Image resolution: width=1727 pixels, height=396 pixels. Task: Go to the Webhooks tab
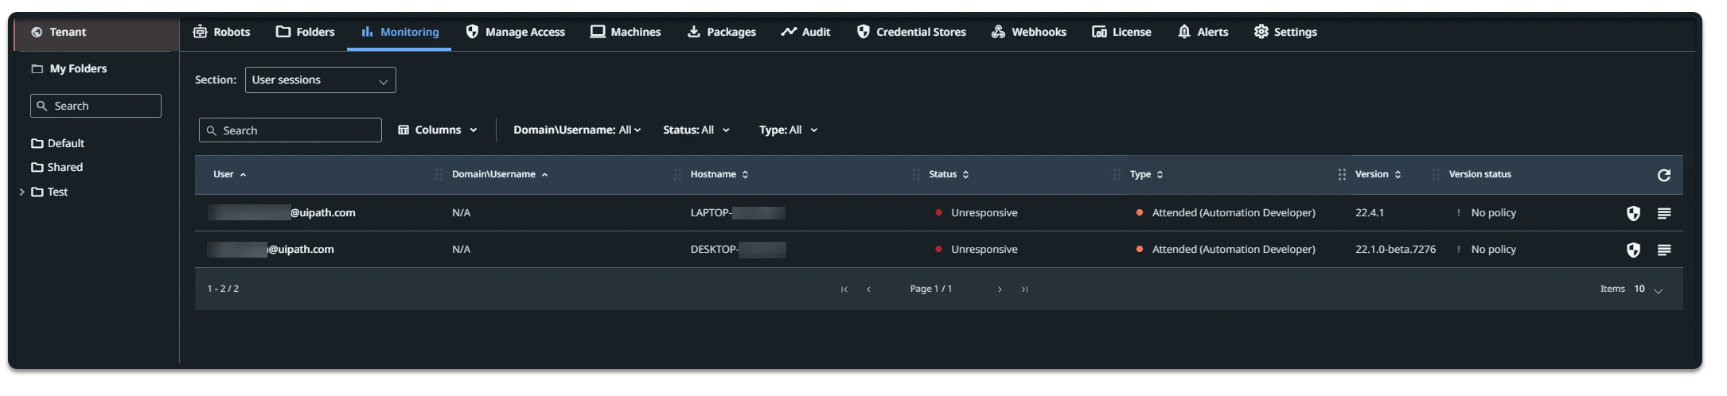(x=1029, y=32)
